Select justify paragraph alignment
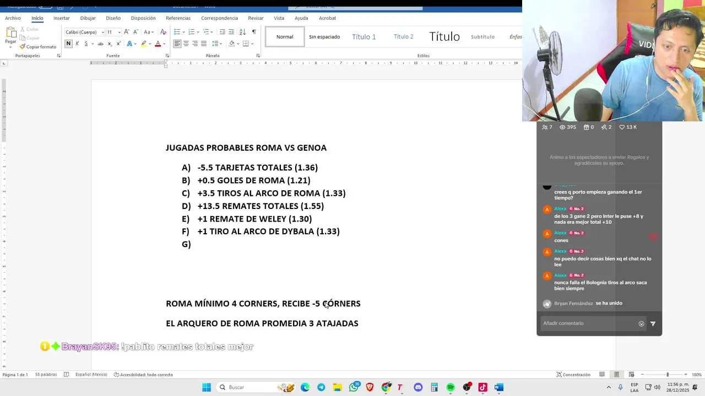 204,43
